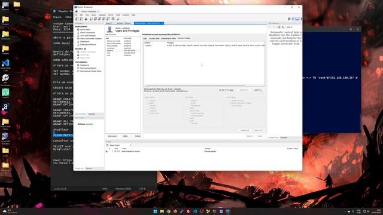Open the Administrative Roles tab

[x=168, y=38]
